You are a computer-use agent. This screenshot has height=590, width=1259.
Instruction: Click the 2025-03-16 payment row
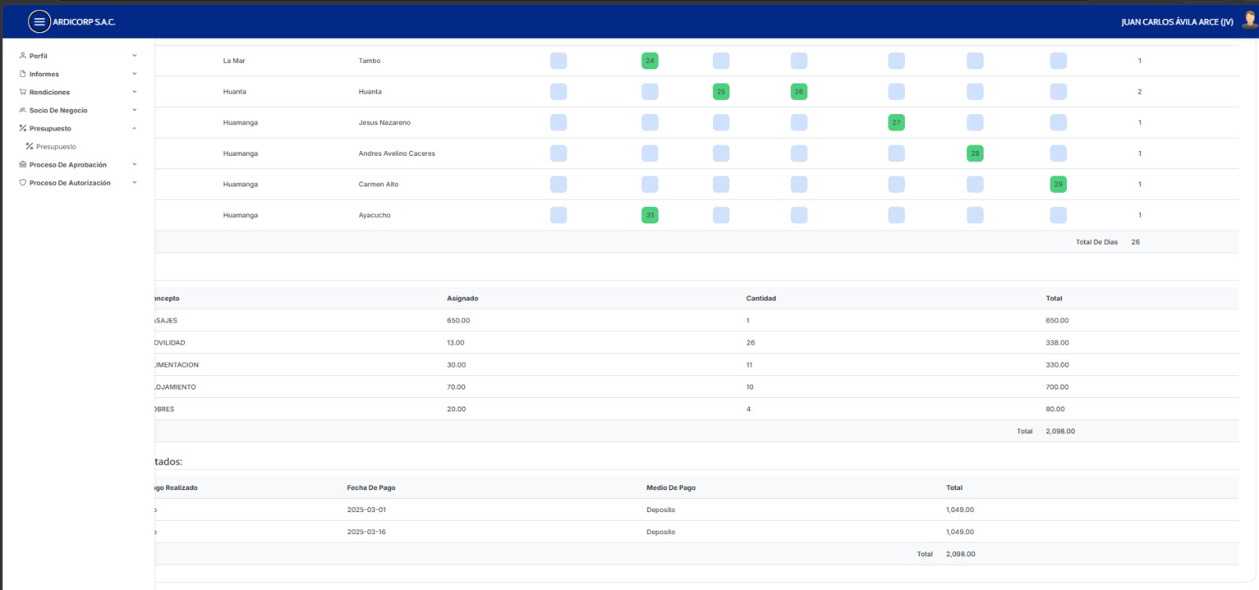(x=696, y=532)
